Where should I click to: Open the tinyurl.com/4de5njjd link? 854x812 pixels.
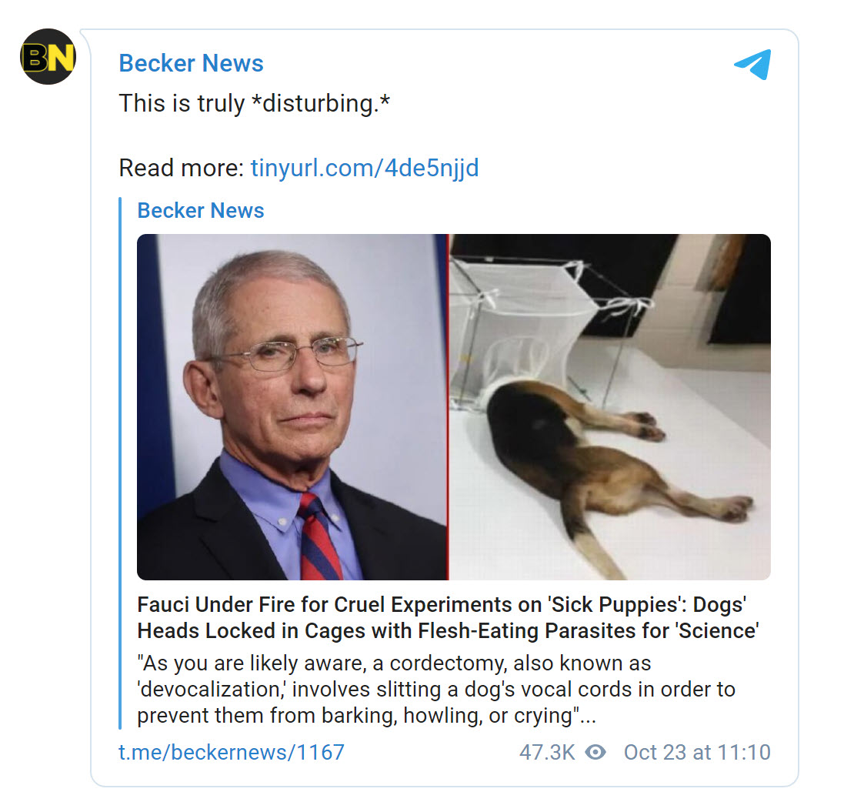pos(364,168)
